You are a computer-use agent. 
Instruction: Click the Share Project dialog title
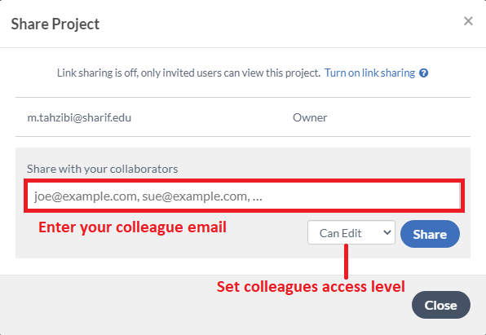55,24
